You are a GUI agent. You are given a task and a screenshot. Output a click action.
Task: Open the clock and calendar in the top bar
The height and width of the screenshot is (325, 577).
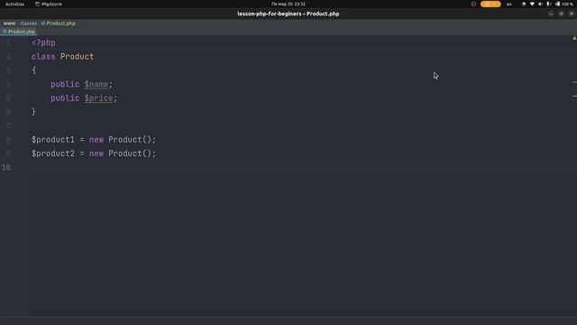point(288,4)
